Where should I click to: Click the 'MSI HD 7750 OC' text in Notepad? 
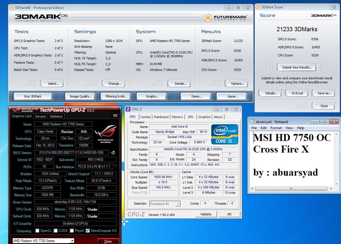click(x=292, y=138)
